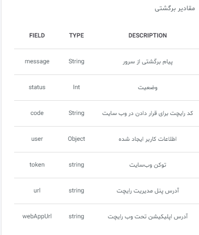
Task: Click the Object type cell
Action: point(76,139)
